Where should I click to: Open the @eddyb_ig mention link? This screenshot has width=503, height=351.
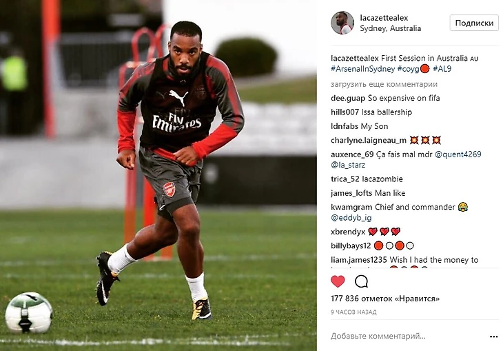(x=351, y=218)
